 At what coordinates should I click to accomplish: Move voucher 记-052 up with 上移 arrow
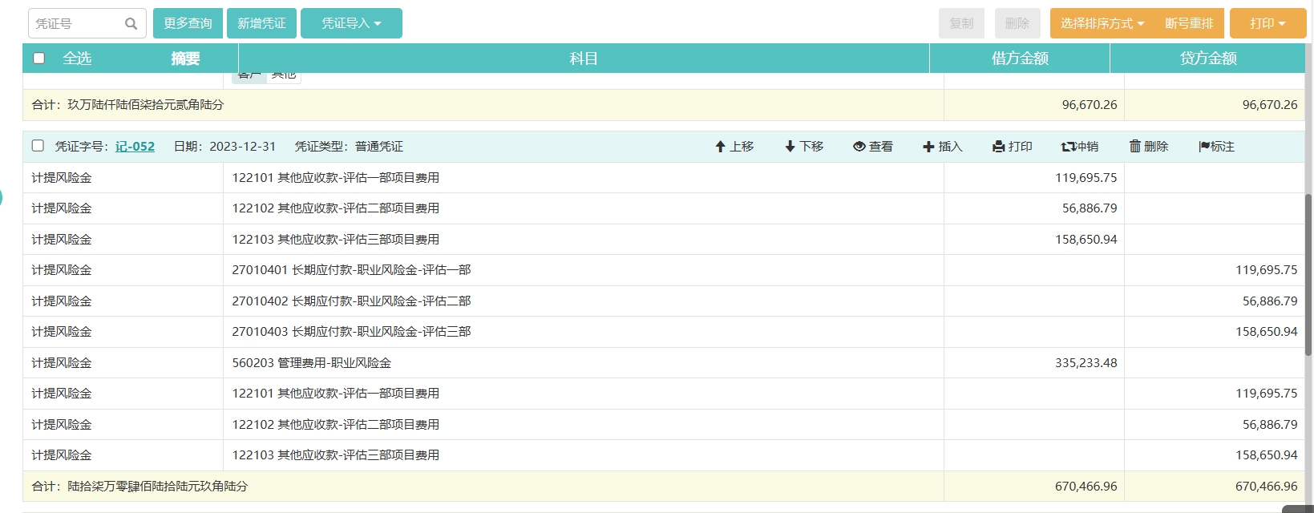tap(720, 147)
